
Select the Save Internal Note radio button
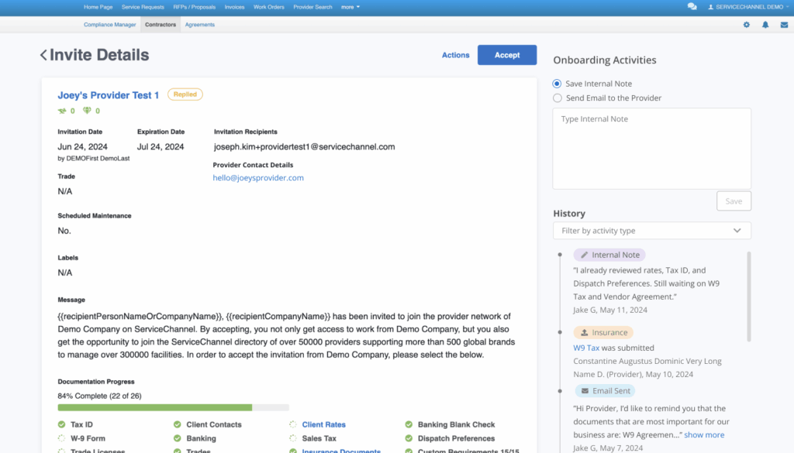(x=558, y=84)
